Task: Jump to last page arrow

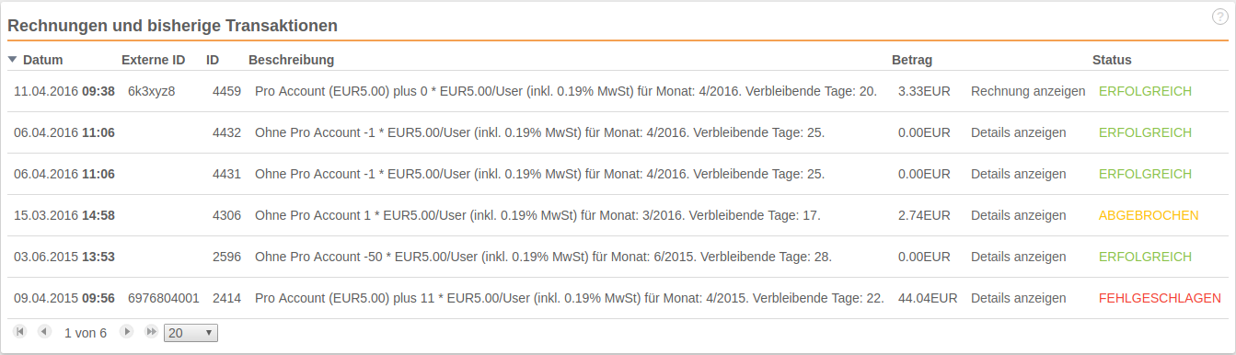Action: [151, 331]
